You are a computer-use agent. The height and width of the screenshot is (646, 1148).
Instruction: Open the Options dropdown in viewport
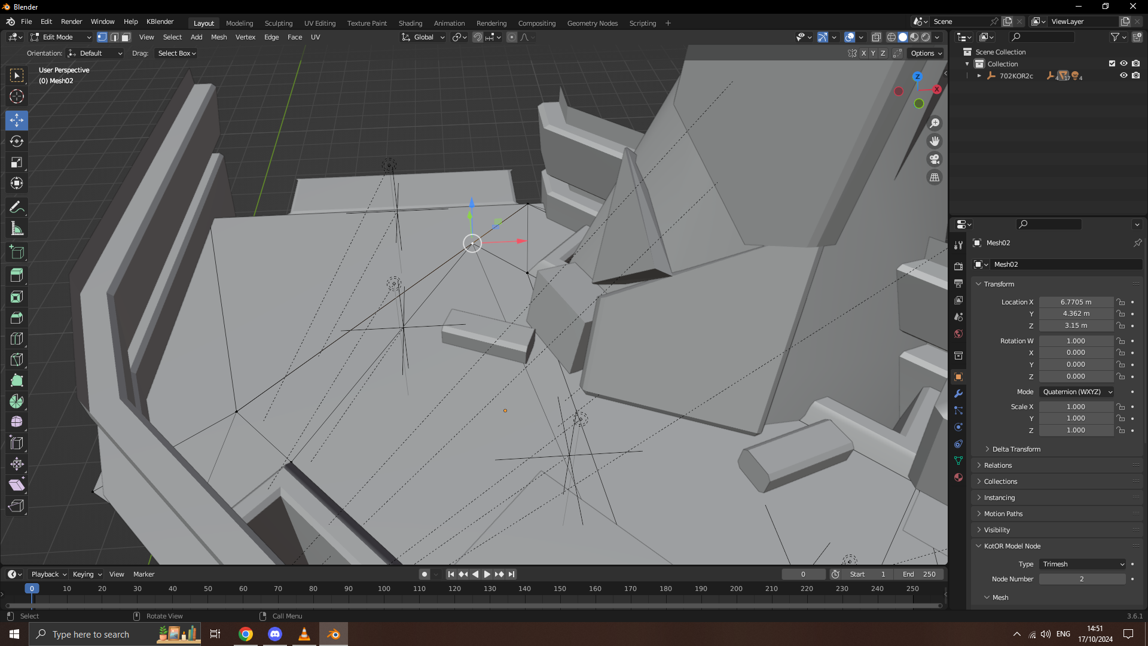pos(926,53)
